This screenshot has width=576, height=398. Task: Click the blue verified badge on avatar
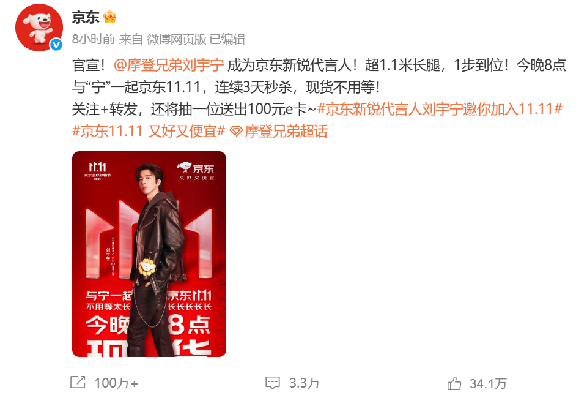[56, 45]
